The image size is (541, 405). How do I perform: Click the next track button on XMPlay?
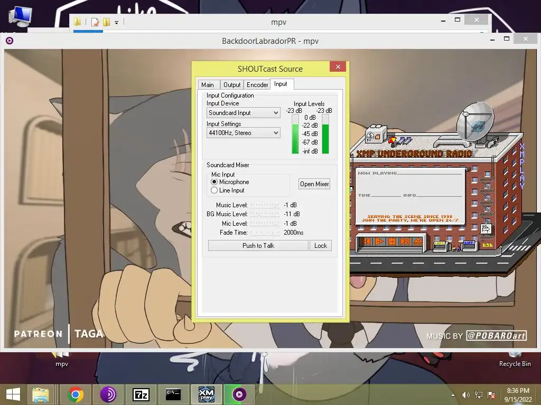pos(405,242)
